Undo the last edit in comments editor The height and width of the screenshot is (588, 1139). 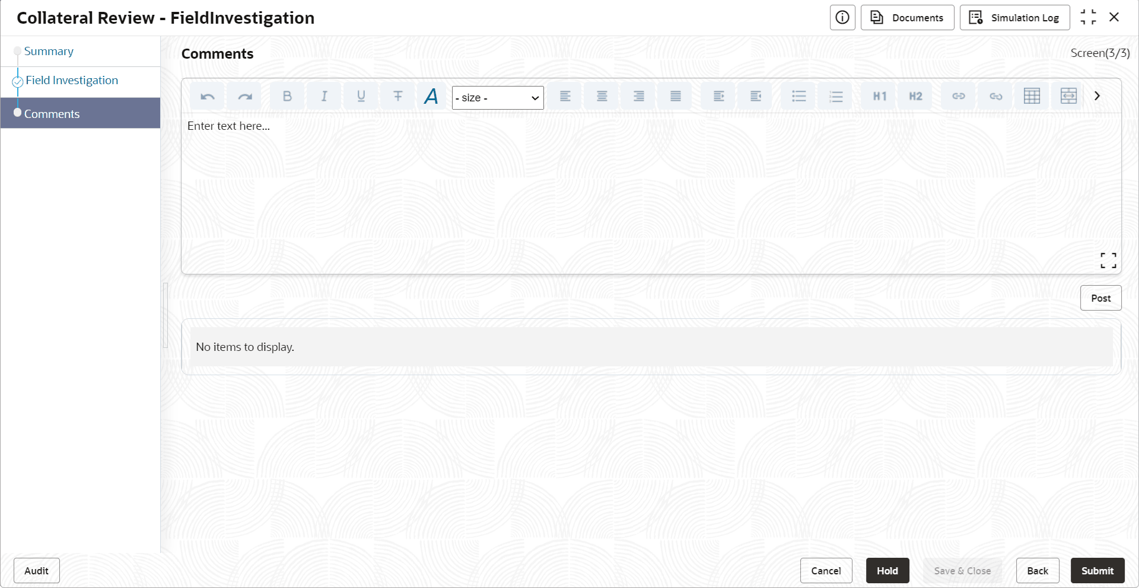208,96
